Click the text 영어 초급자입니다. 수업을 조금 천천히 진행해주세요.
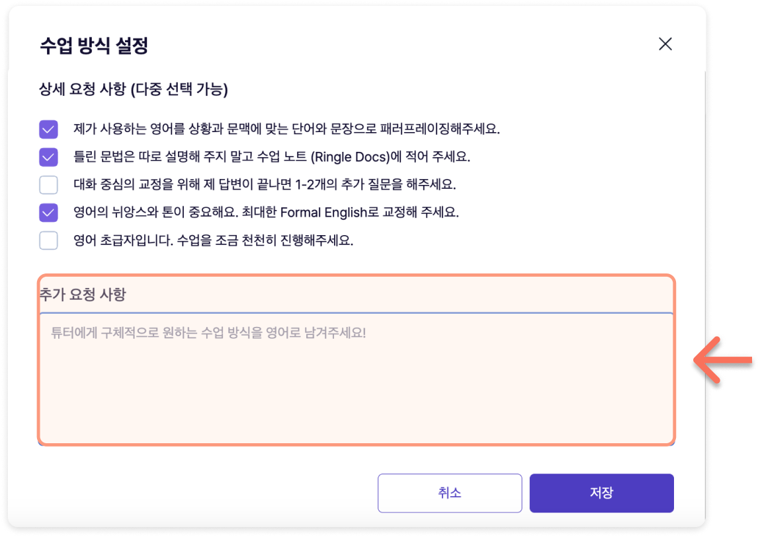 point(213,240)
